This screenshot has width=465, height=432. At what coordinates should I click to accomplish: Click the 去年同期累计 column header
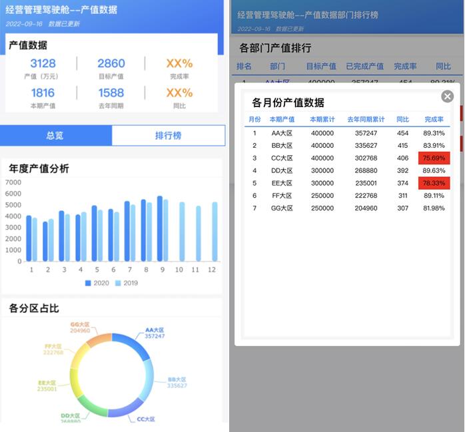(x=366, y=119)
